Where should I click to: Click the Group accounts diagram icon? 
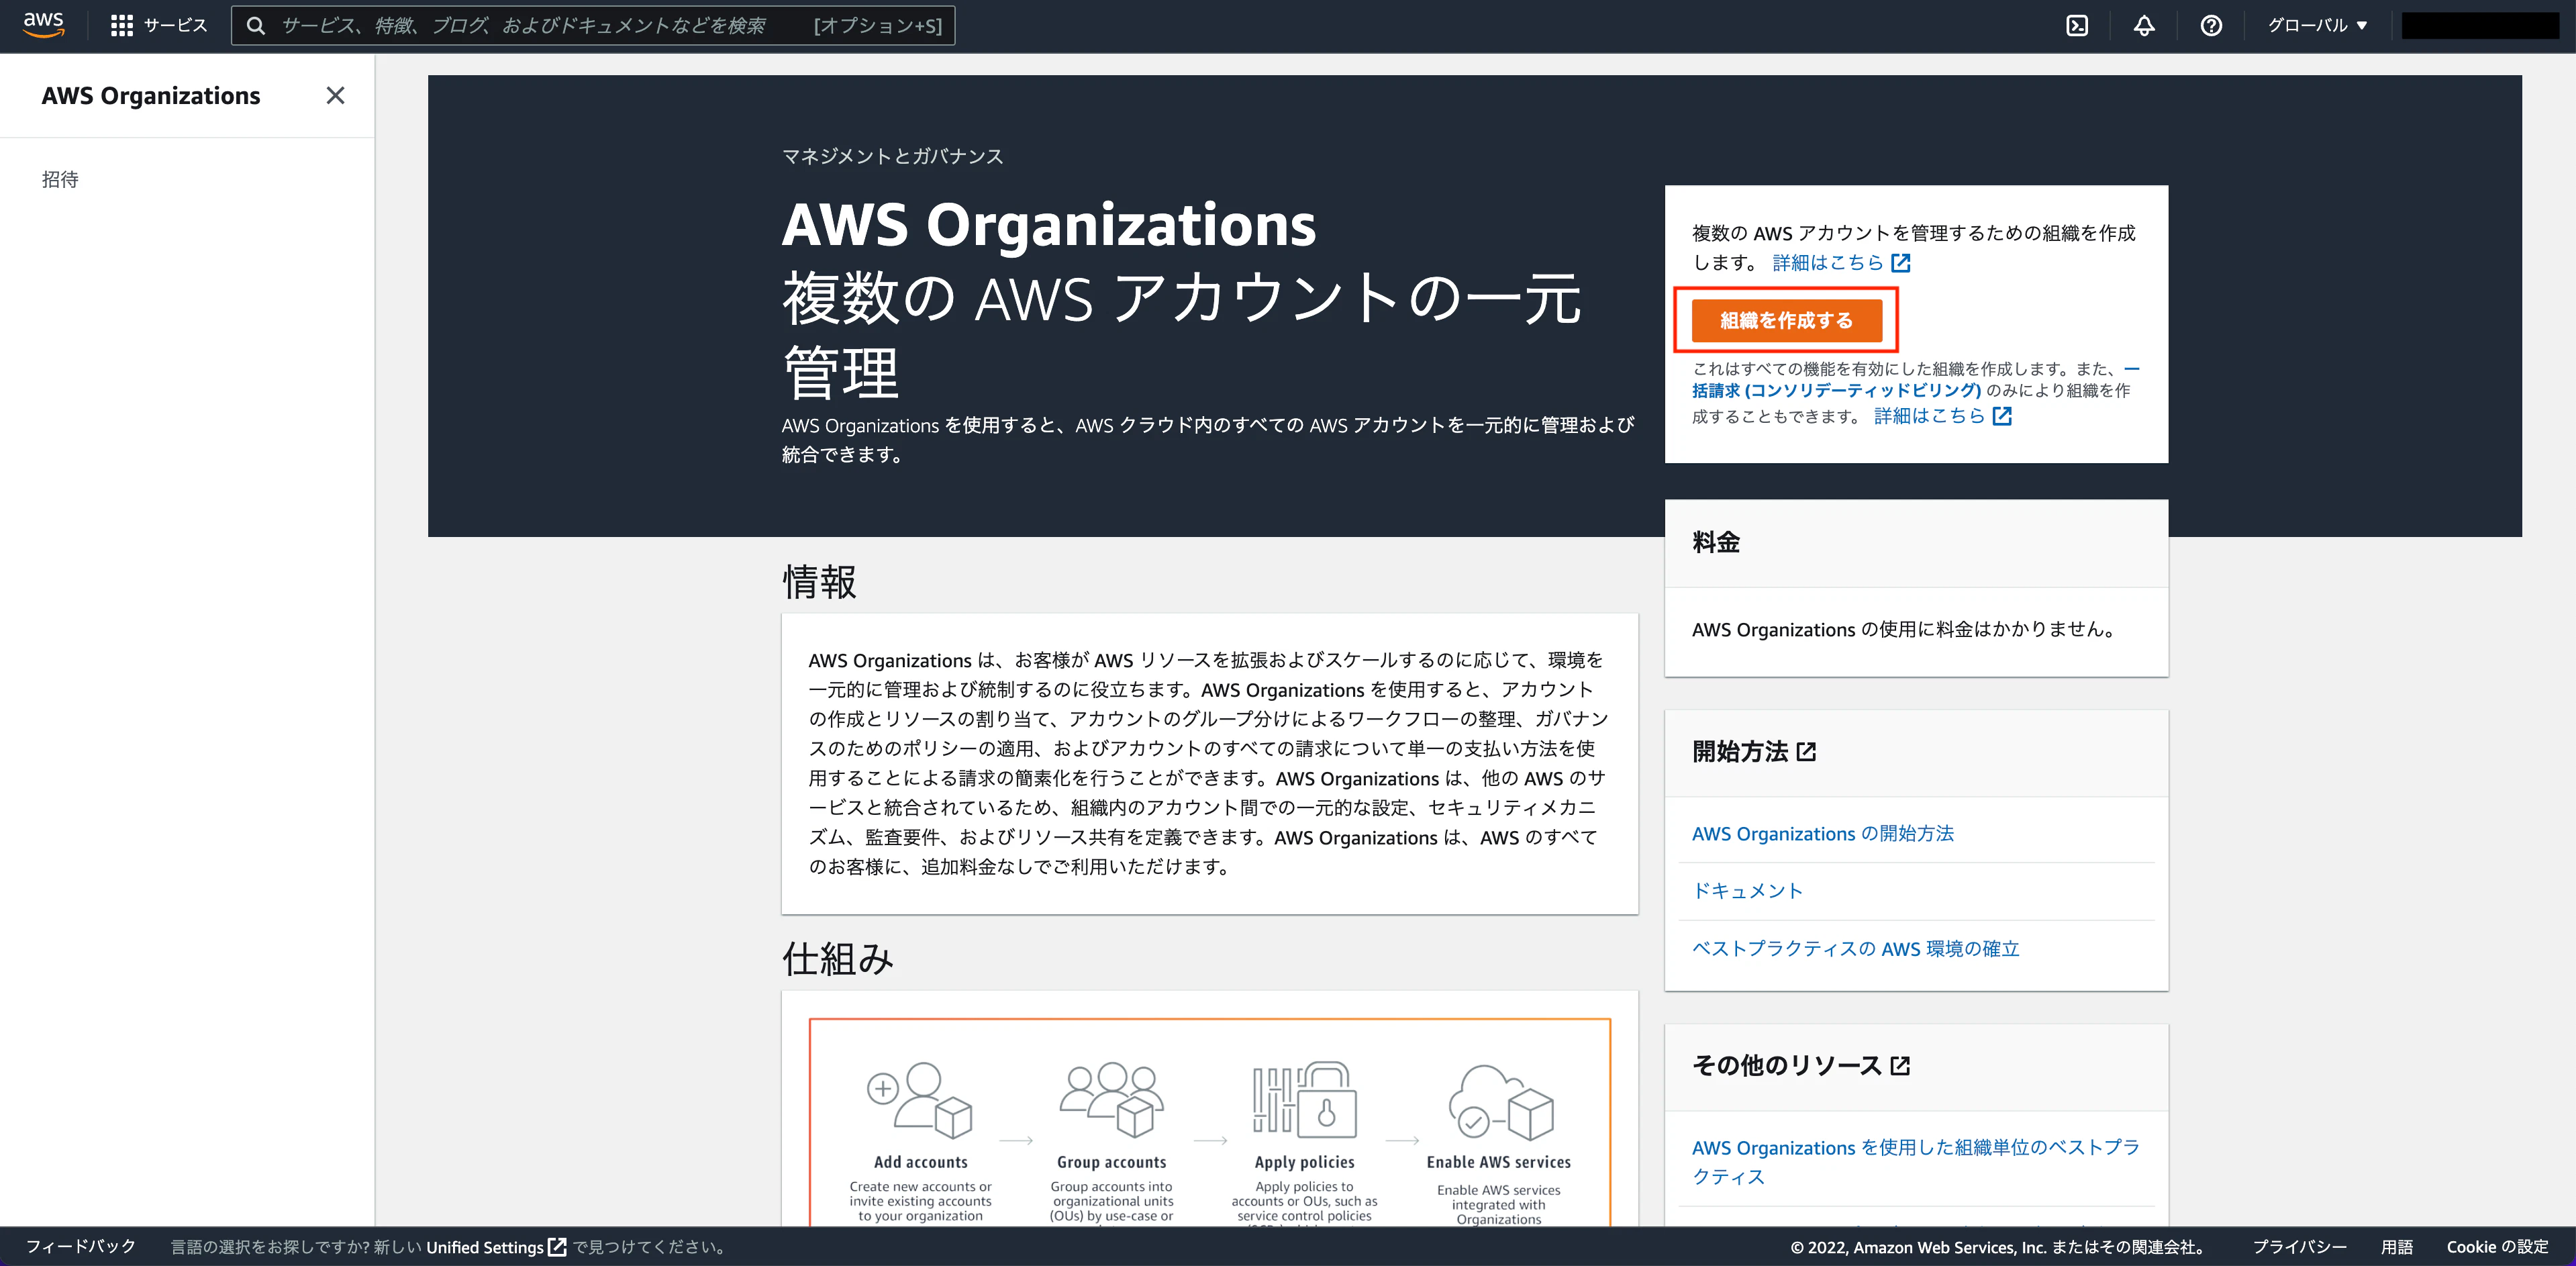point(1112,1100)
